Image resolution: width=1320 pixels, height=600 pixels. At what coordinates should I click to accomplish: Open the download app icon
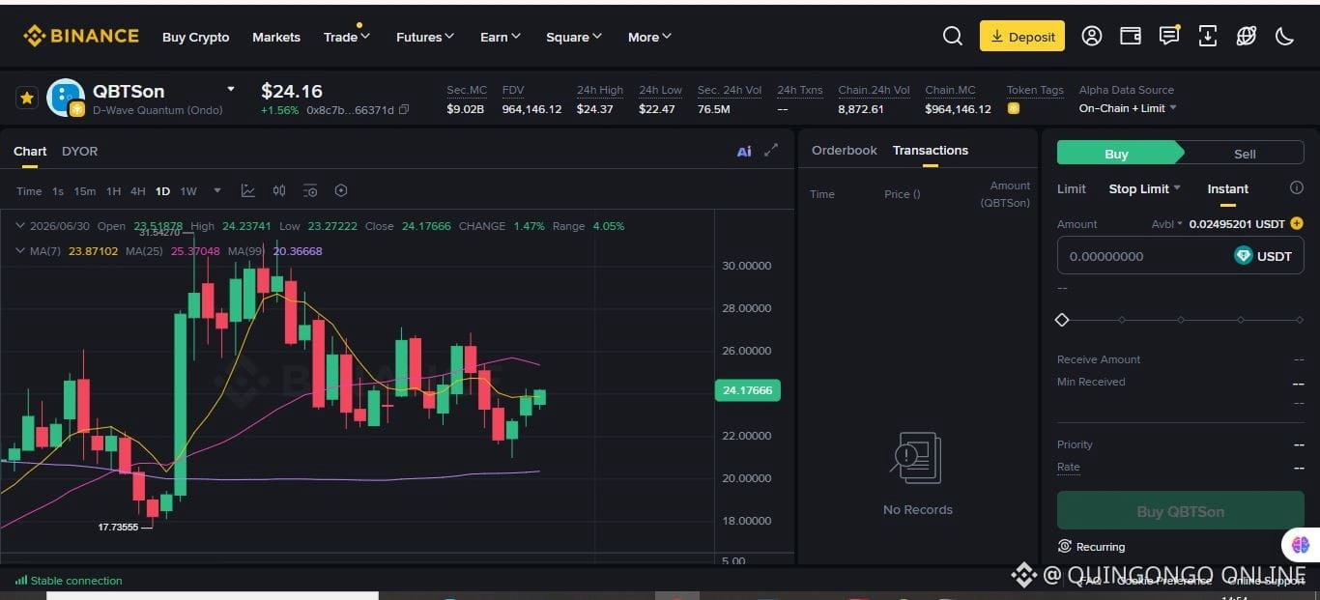[1208, 37]
